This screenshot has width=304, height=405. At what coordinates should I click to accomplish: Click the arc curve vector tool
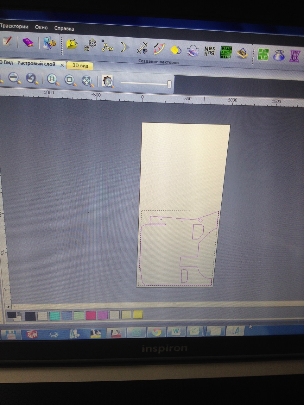(124, 47)
